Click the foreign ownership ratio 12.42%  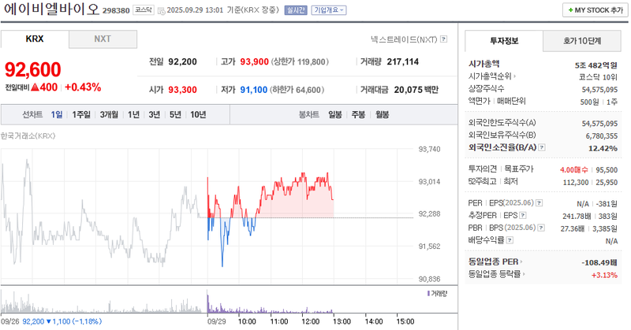603,148
